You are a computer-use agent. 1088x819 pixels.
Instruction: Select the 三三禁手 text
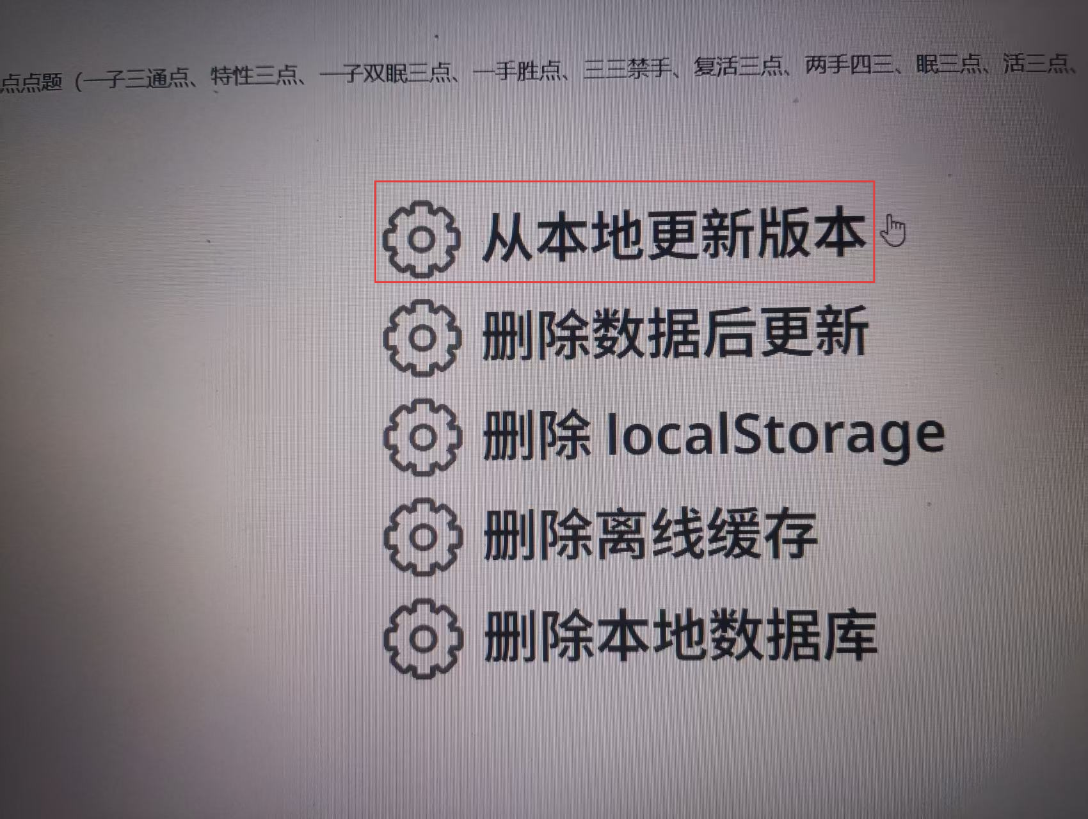click(x=627, y=68)
